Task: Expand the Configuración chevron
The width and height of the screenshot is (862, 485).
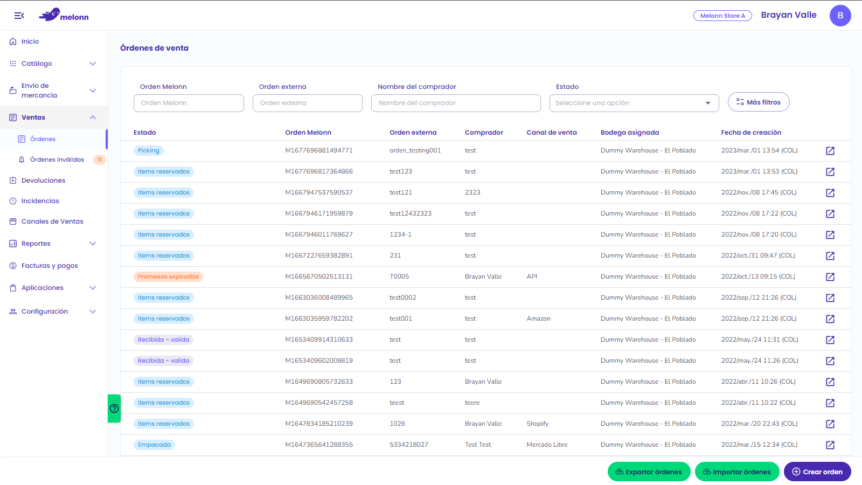Action: 93,311
